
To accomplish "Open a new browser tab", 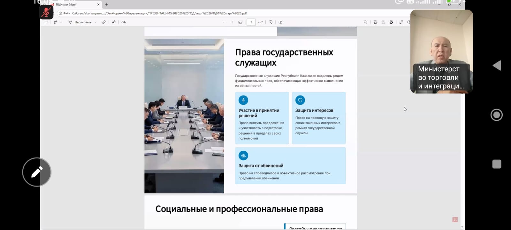I will (106, 4).
